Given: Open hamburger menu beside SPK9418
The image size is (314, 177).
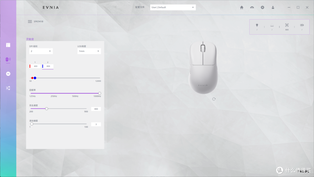Looking at the screenshot, I should tap(30, 22).
